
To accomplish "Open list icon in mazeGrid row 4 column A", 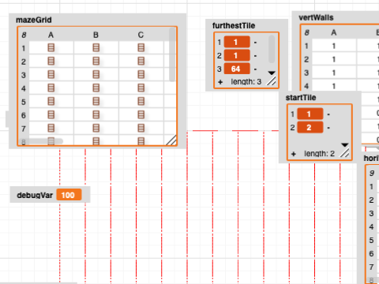I will tap(51, 88).
